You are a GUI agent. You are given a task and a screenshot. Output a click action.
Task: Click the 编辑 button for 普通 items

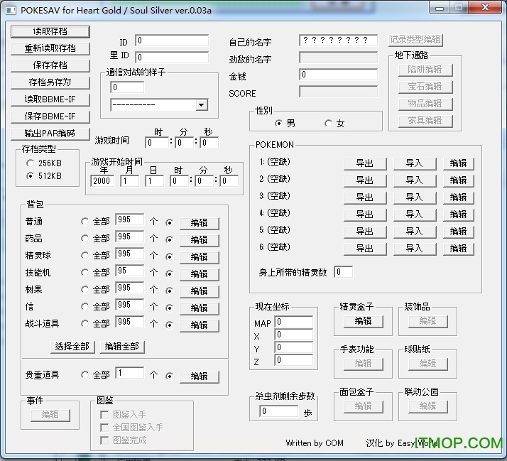pos(199,223)
